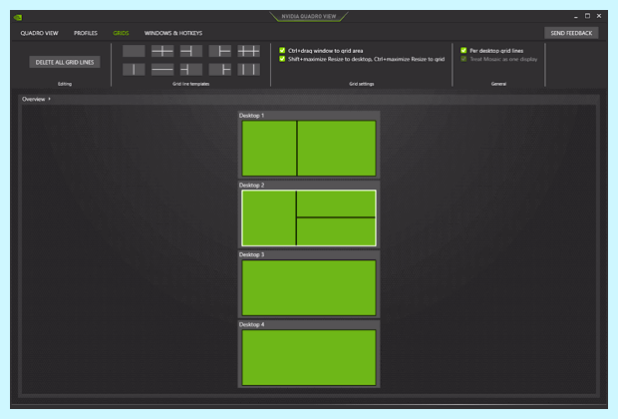The width and height of the screenshot is (618, 419).
Task: Click the Overview breadcrumb label
Action: tap(34, 99)
